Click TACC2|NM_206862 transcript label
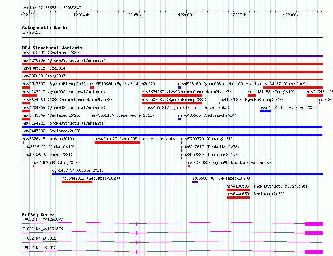The height and width of the screenshot is (256, 333). tap(39, 247)
